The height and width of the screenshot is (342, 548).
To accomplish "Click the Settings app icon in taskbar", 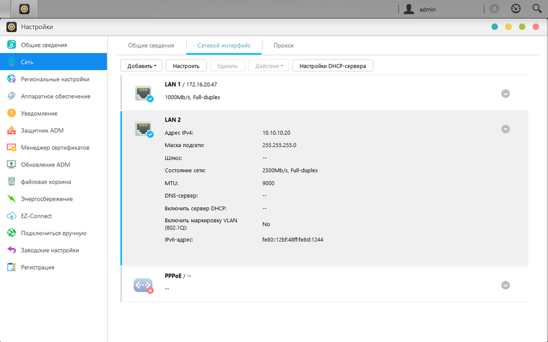I will (24, 9).
